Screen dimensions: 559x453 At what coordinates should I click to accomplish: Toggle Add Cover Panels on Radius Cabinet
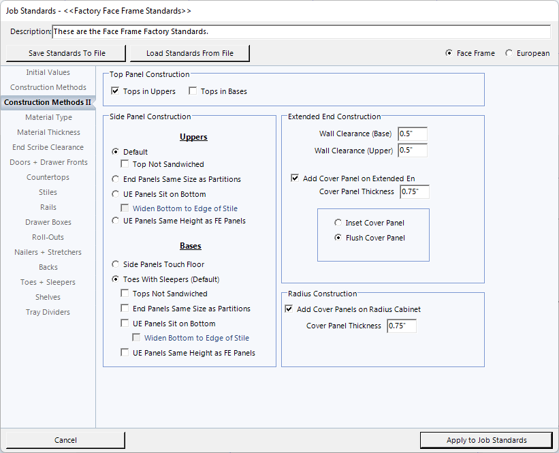pyautogui.click(x=289, y=309)
